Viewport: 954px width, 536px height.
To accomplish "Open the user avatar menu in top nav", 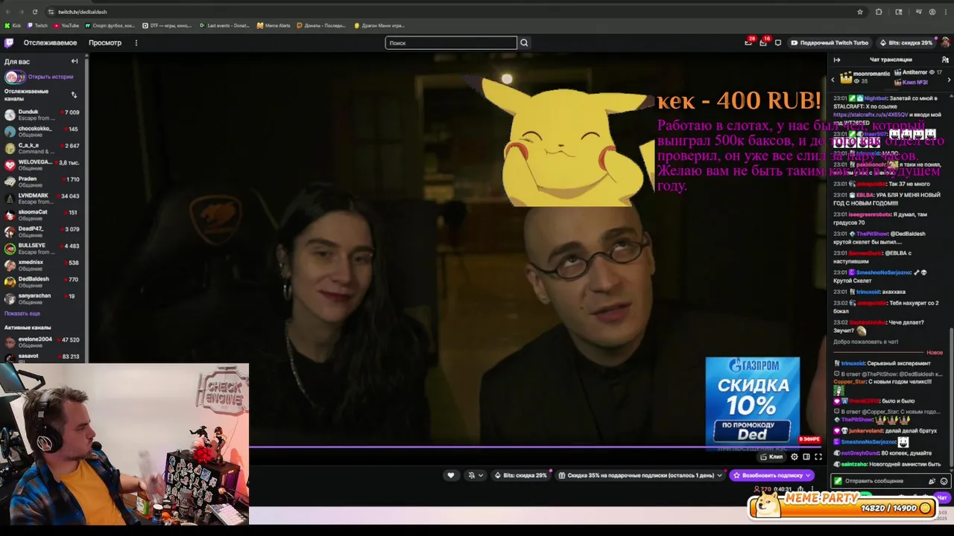I will (x=945, y=42).
